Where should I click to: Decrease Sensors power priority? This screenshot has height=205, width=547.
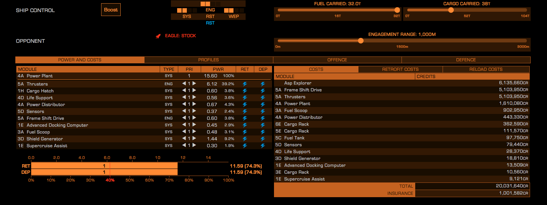pos(184,111)
